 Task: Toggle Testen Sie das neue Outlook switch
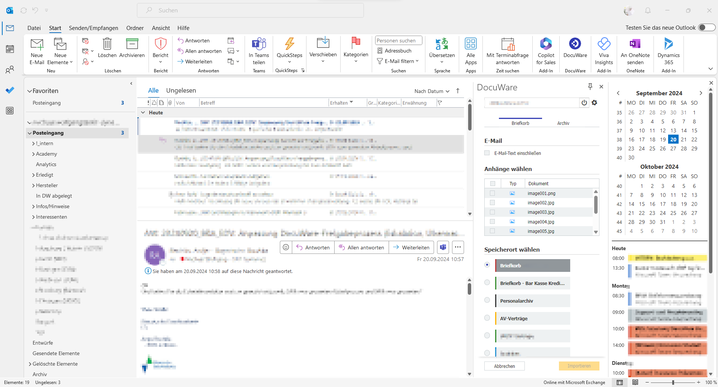(707, 28)
